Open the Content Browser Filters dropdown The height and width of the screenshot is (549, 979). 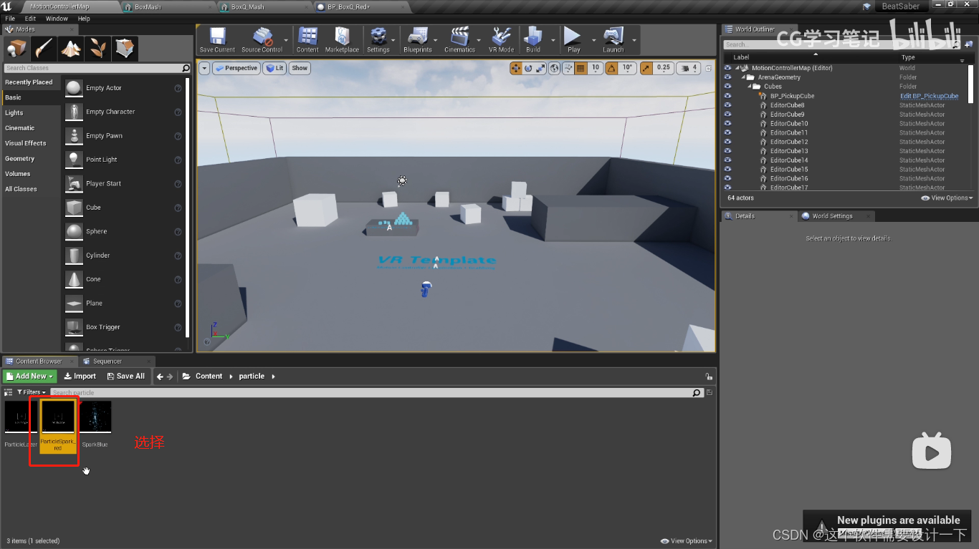tap(32, 392)
